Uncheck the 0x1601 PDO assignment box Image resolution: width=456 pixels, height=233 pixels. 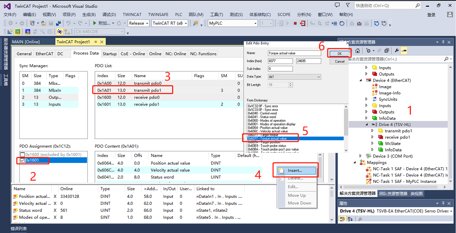23,161
